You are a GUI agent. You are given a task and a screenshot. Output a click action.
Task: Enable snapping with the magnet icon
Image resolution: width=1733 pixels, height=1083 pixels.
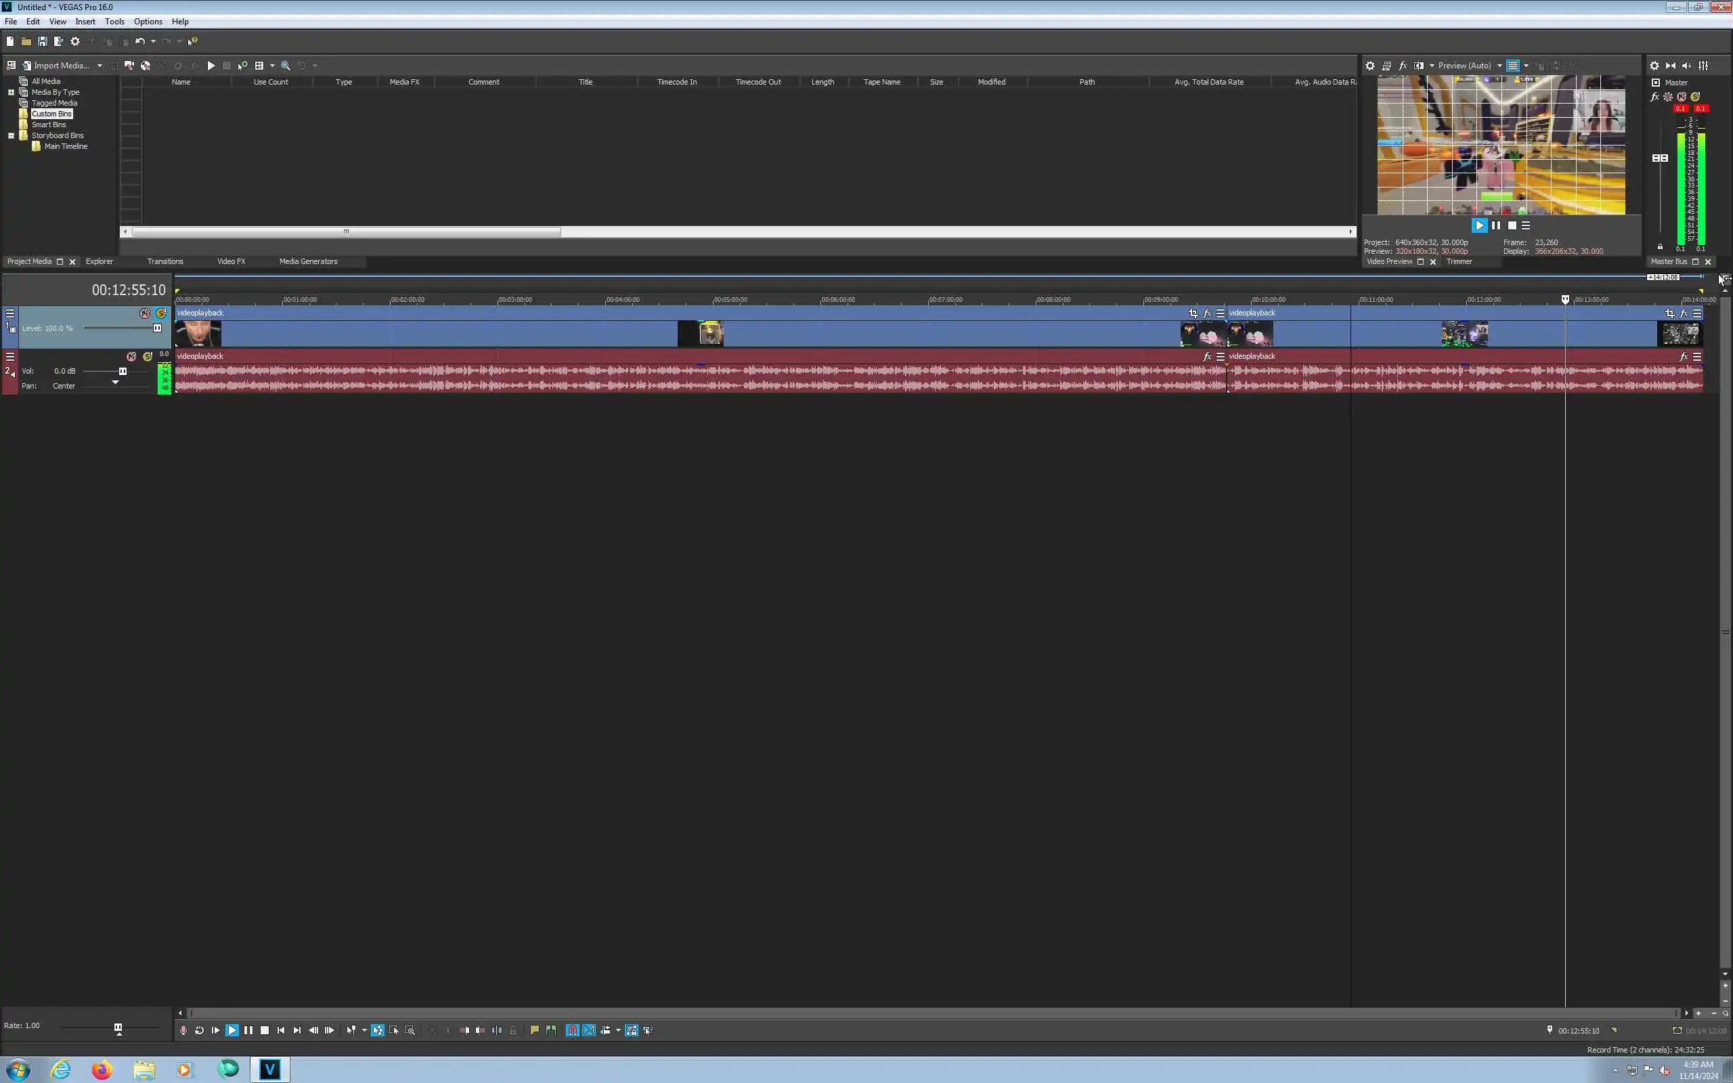click(x=572, y=1030)
